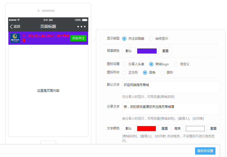This screenshot has width=227, height=157.
Task: Click 重置 next to highlight color
Action: tap(213, 129)
